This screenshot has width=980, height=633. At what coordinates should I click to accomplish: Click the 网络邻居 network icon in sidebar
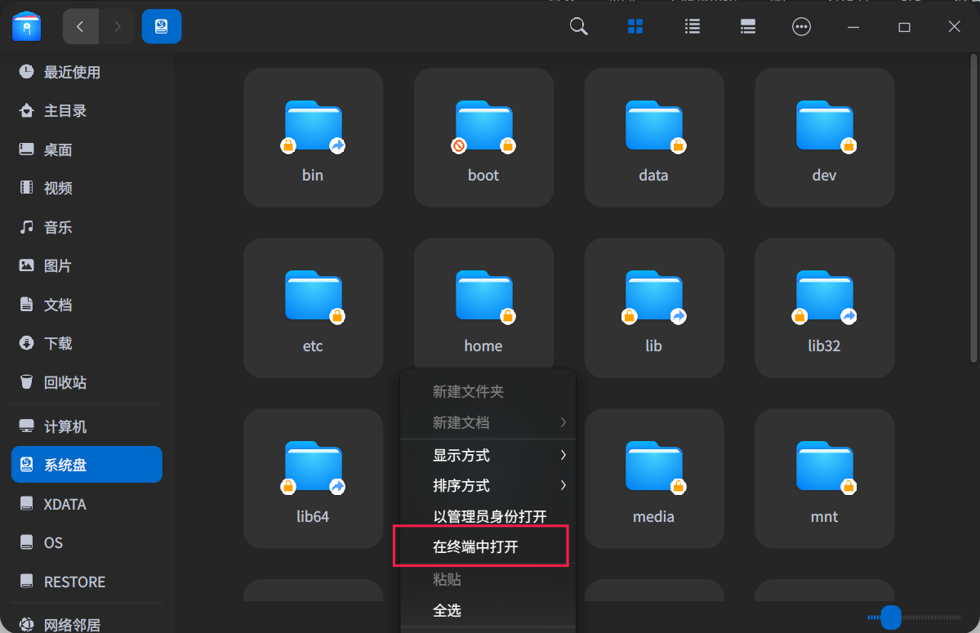click(24, 623)
